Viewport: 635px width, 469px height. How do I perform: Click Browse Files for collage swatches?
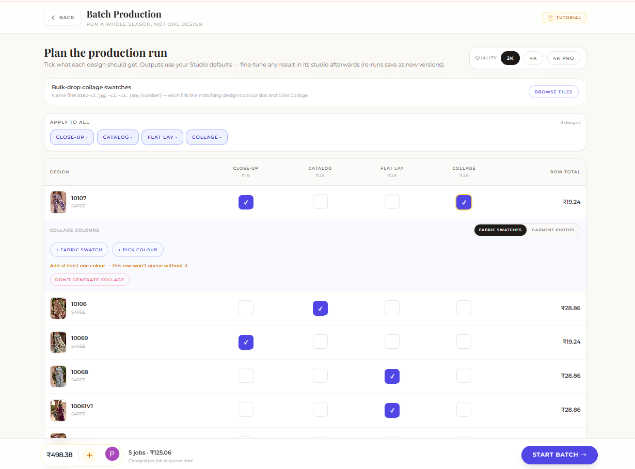pyautogui.click(x=553, y=92)
